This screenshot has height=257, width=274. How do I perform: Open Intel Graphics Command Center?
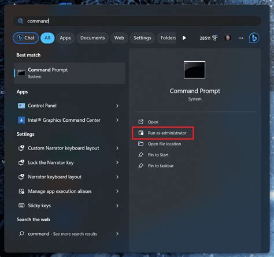tap(69, 120)
